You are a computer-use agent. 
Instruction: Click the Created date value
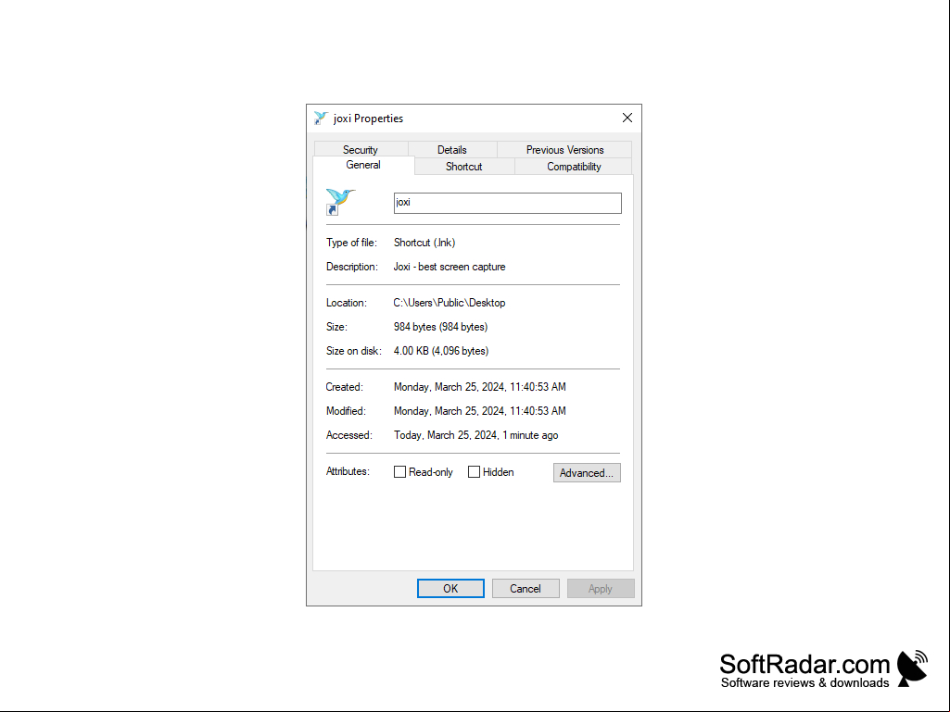[x=480, y=387]
